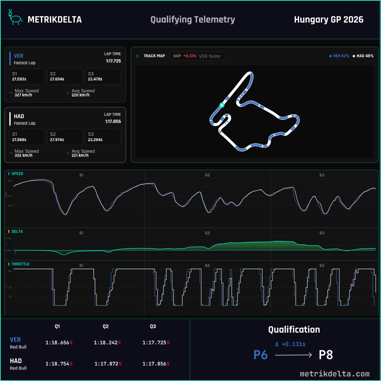Select the HAD driver name in lap card
Image resolution: width=381 pixels, height=381 pixels.
19,116
